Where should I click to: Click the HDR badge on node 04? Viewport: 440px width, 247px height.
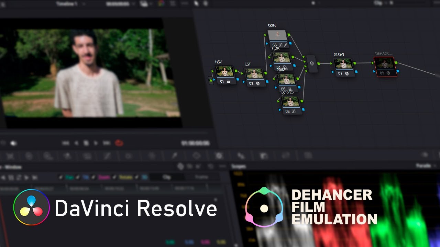click(x=284, y=67)
